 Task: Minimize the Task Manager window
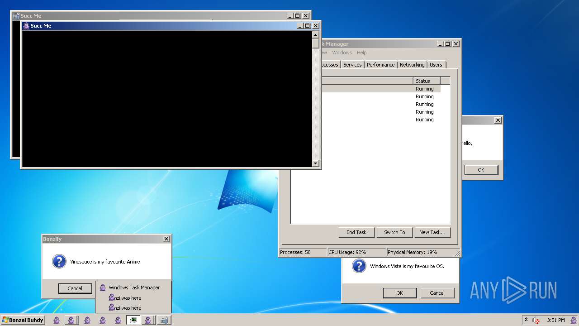[440, 44]
